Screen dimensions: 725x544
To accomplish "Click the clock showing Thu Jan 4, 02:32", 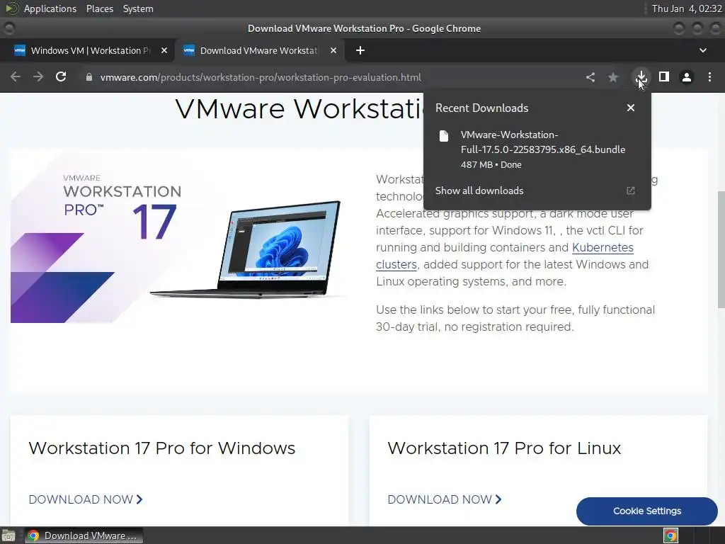I will [x=687, y=8].
